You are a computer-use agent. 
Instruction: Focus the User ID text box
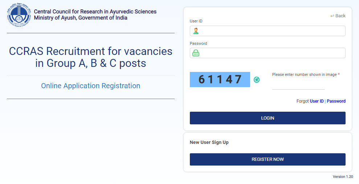[x=272, y=31]
